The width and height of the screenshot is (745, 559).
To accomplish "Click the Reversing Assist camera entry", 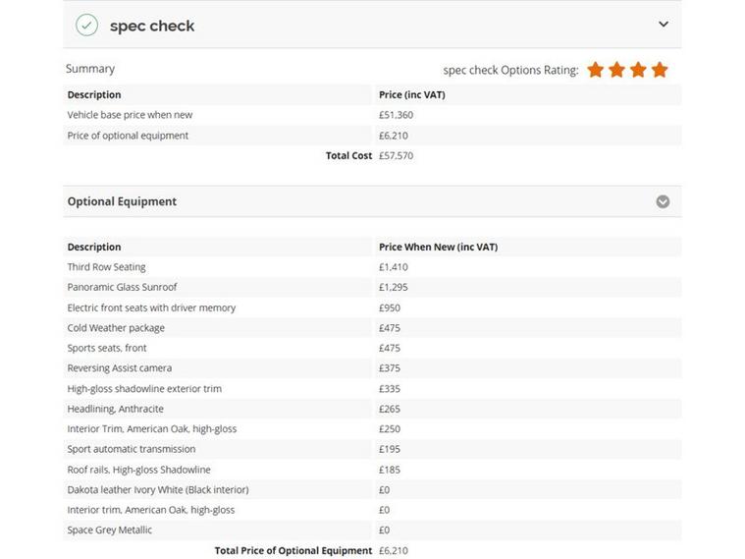I will pos(119,368).
